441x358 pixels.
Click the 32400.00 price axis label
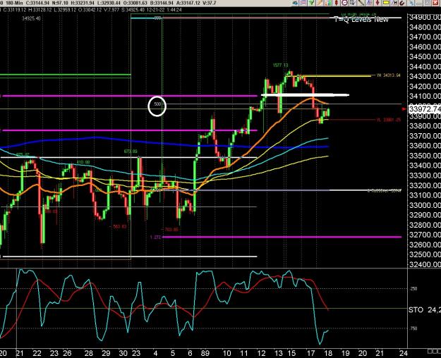pos(425,264)
